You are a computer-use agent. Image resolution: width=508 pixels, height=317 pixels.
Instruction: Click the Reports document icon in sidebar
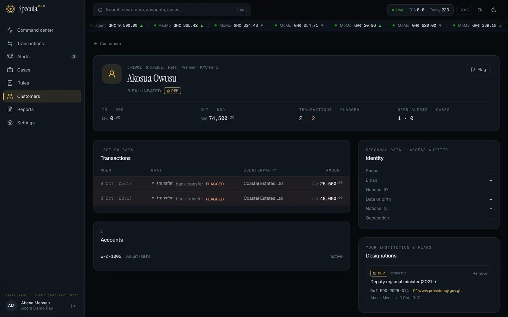[x=10, y=110]
